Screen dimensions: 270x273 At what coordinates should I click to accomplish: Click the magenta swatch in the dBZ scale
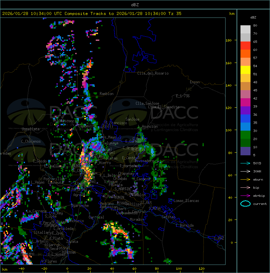[x=245, y=102]
